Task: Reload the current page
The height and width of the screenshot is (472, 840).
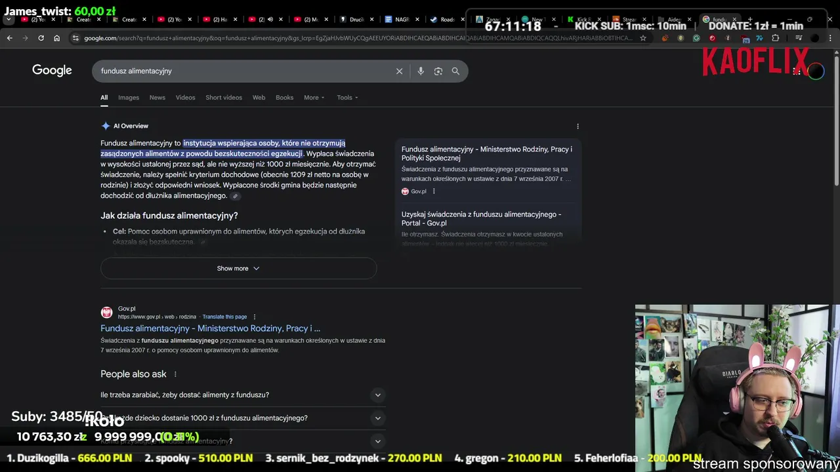Action: 41,38
